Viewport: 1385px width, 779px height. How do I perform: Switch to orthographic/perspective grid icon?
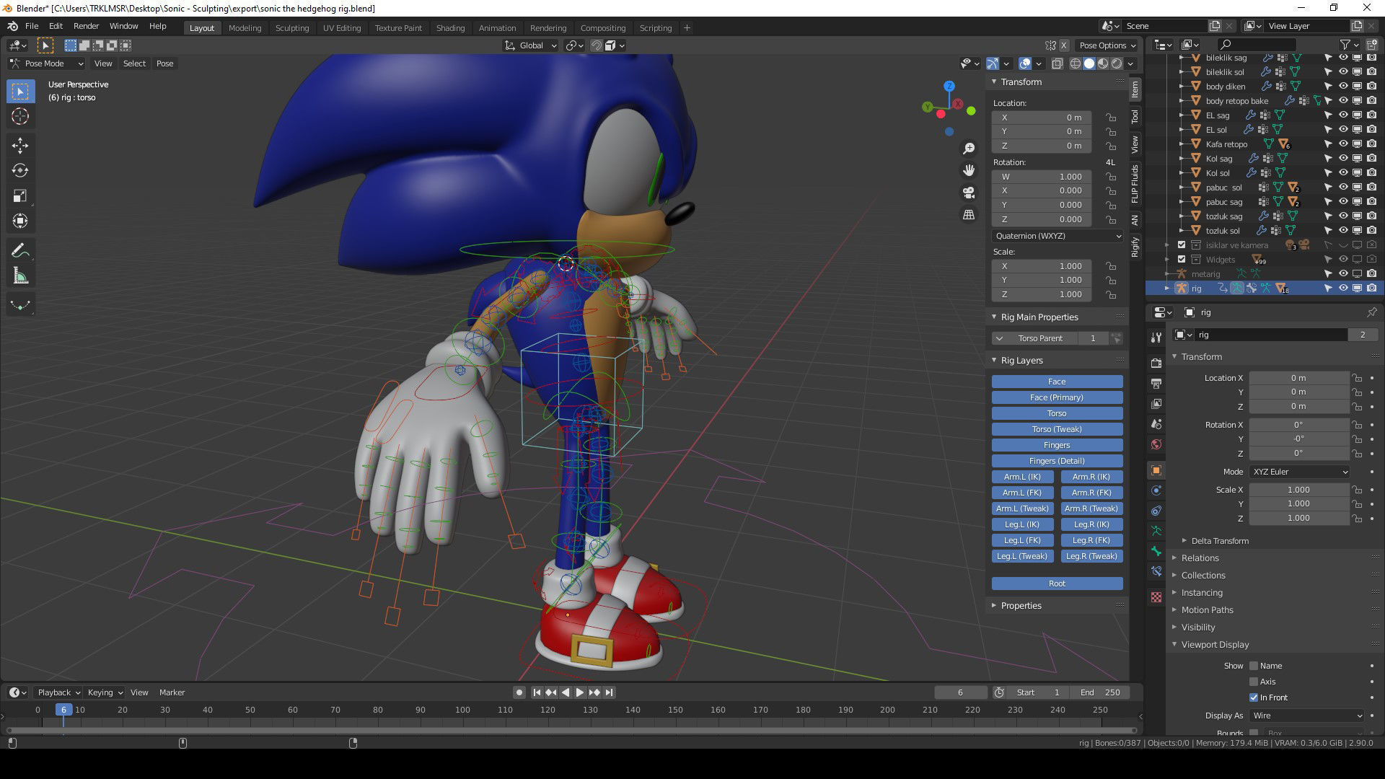click(x=969, y=215)
